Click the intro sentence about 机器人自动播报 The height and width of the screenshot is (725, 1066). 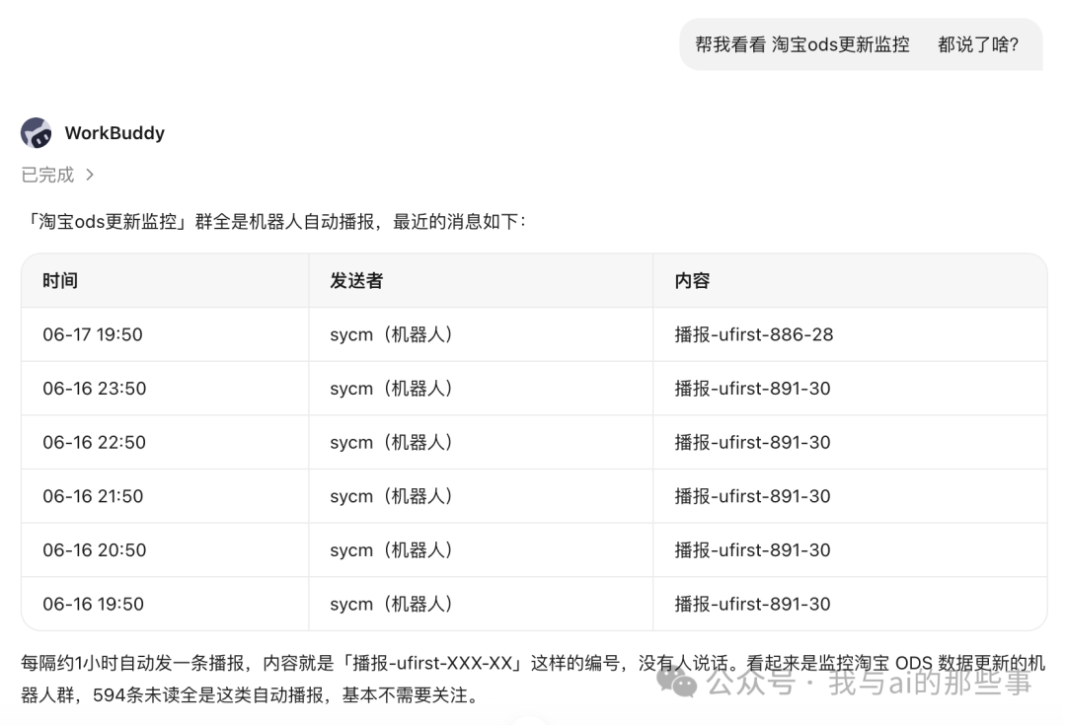[274, 222]
